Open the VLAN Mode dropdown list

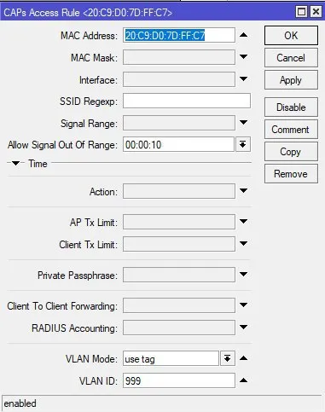click(227, 358)
